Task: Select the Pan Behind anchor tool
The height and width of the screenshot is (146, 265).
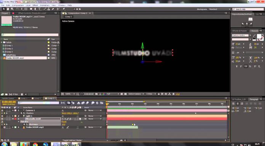Action: coord(26,9)
